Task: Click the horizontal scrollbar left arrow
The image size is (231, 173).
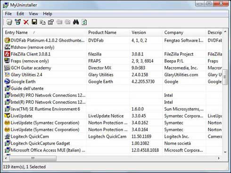Action: pos(6,158)
